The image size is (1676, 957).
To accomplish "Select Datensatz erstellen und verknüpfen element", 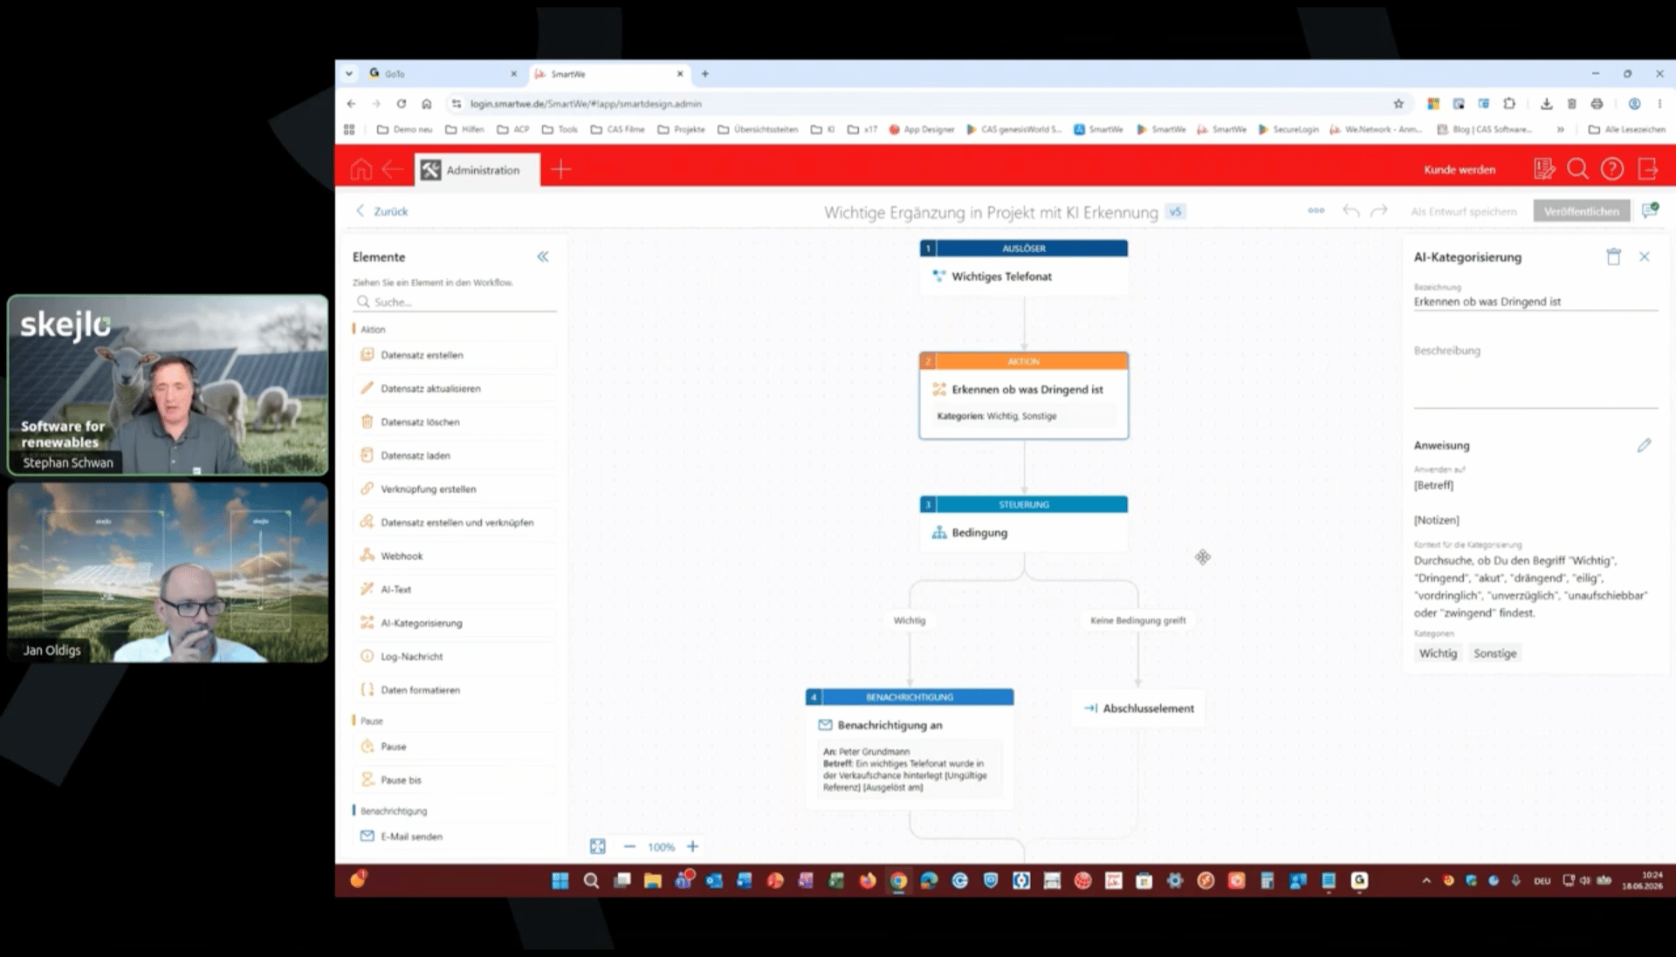I will click(455, 523).
